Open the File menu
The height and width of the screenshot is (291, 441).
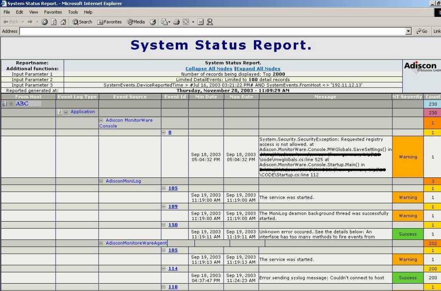[7, 12]
